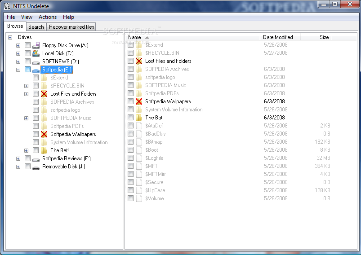Collapse the Softpedia (E:) node
The image size is (361, 255).
click(18, 70)
